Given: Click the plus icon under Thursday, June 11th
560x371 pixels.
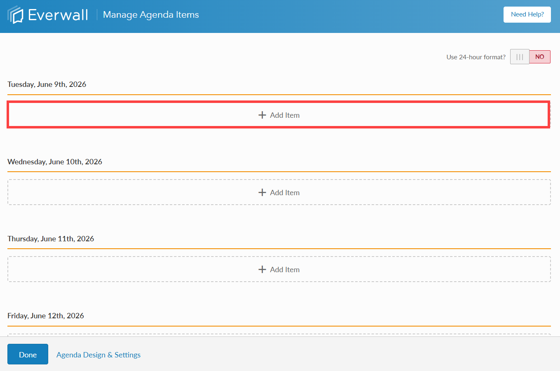Looking at the screenshot, I should [x=262, y=269].
